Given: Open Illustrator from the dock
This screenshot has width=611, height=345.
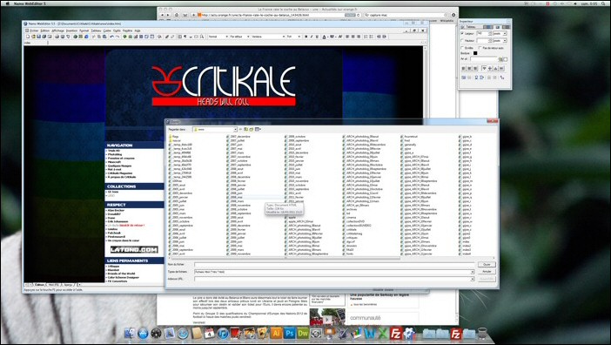Looking at the screenshot, I should [276, 334].
